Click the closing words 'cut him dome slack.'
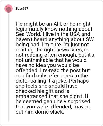This screenshot has width=103, height=126. click(40, 112)
